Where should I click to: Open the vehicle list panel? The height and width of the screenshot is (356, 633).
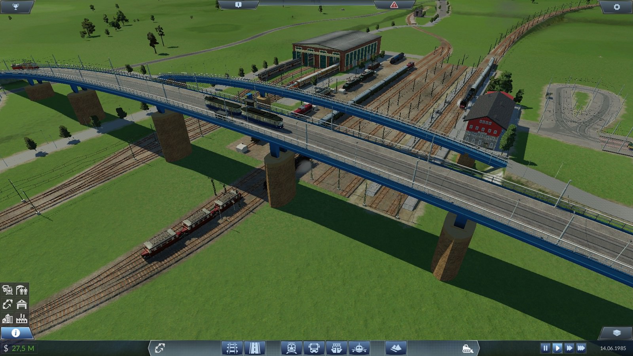pos(8,290)
